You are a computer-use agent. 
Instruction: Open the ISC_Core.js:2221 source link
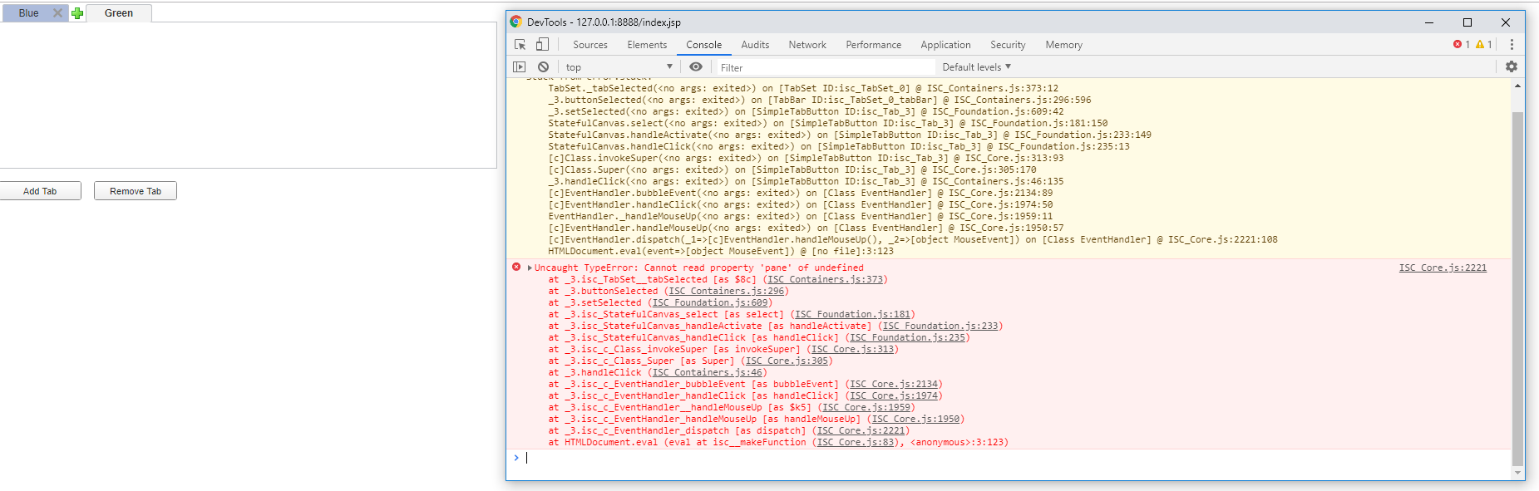[1442, 268]
